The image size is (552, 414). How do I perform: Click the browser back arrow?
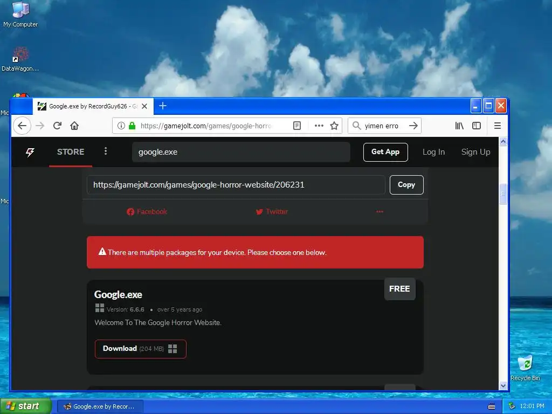point(22,126)
